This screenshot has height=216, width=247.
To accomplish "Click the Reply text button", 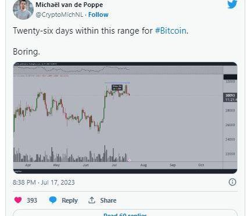I will (70, 200).
